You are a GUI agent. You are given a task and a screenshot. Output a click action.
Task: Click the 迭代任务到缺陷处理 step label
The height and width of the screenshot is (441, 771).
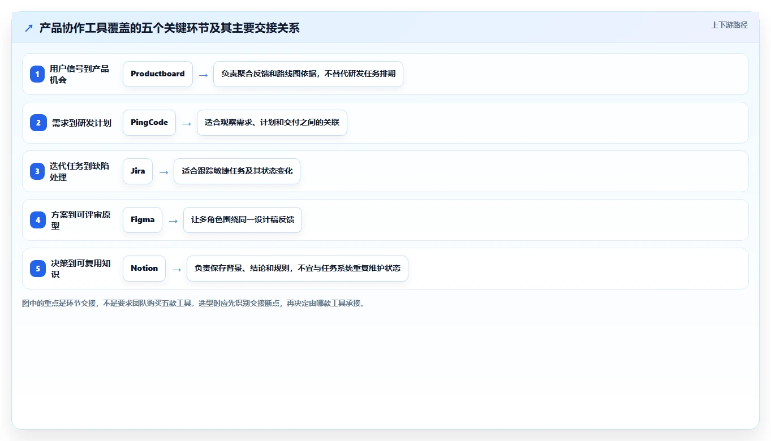pos(79,171)
